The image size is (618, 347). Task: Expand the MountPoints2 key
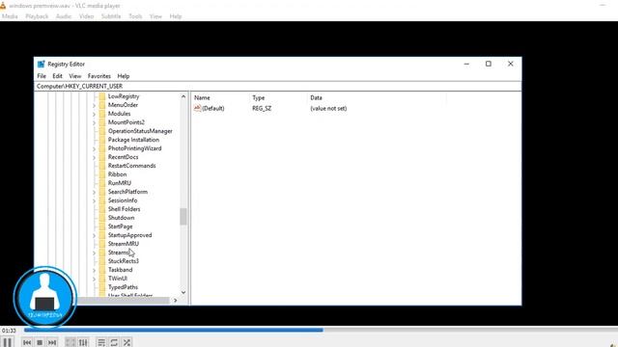pos(95,122)
